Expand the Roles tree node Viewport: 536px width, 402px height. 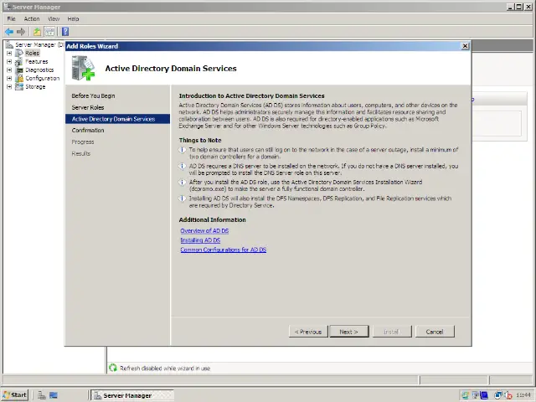coord(9,53)
